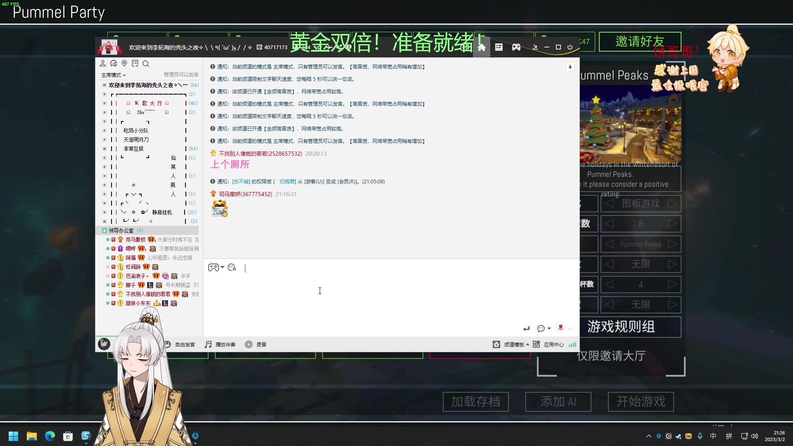Image resolution: width=793 pixels, height=446 pixels.
Task: Expand the 静音挂机 channel
Action: pos(104,212)
